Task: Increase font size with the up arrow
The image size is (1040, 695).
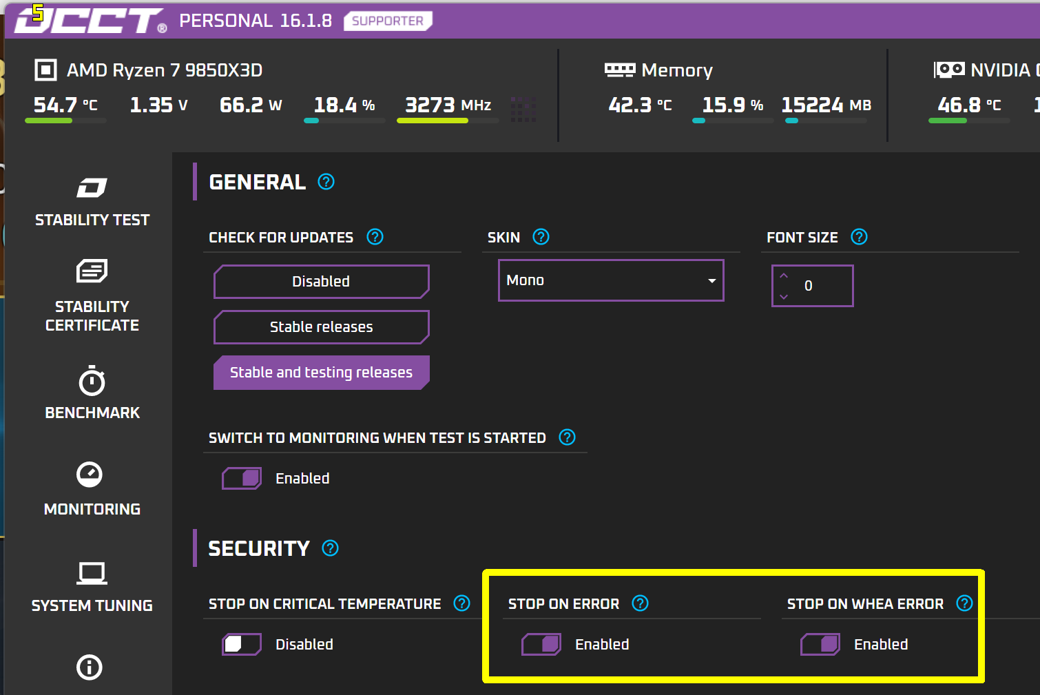Action: pos(784,276)
